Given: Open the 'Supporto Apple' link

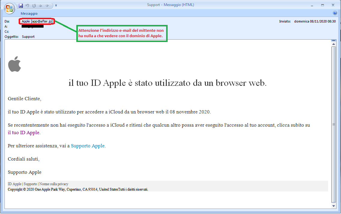Looking at the screenshot, I should 88,146.
